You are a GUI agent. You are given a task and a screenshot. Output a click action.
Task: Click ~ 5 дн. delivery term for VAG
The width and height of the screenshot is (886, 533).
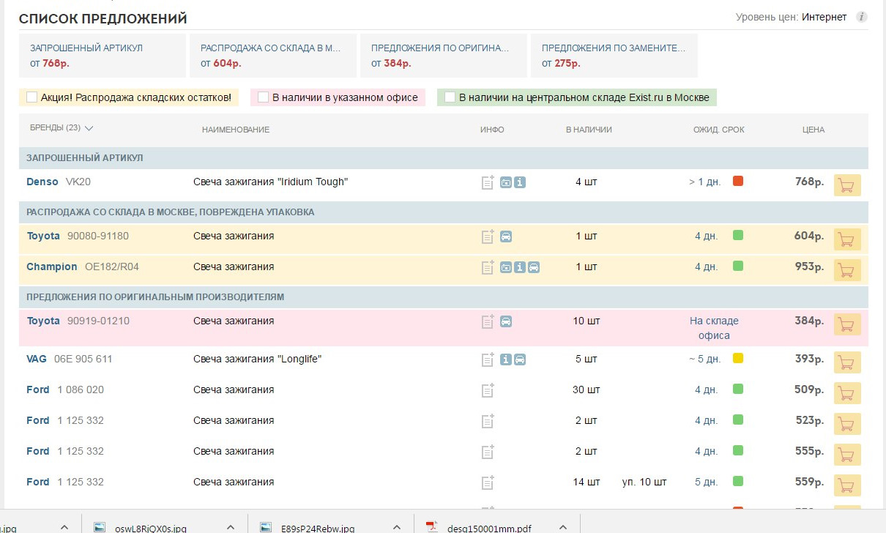[704, 359]
